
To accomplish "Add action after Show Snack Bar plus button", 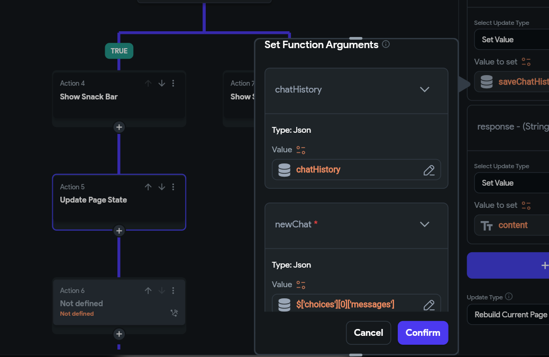I will tap(119, 127).
